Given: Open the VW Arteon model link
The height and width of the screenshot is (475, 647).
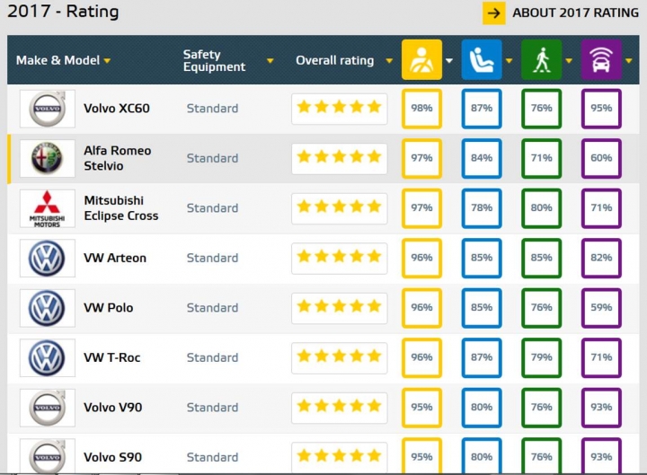Looking at the screenshot, I should (x=115, y=258).
